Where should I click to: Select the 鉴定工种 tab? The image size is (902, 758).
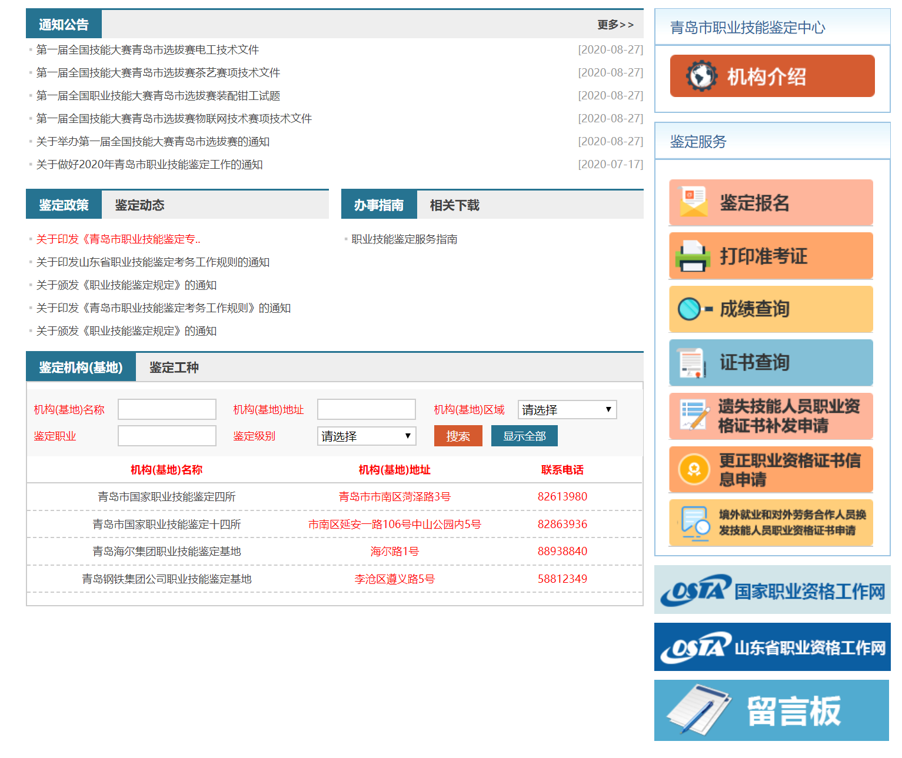[x=174, y=368]
